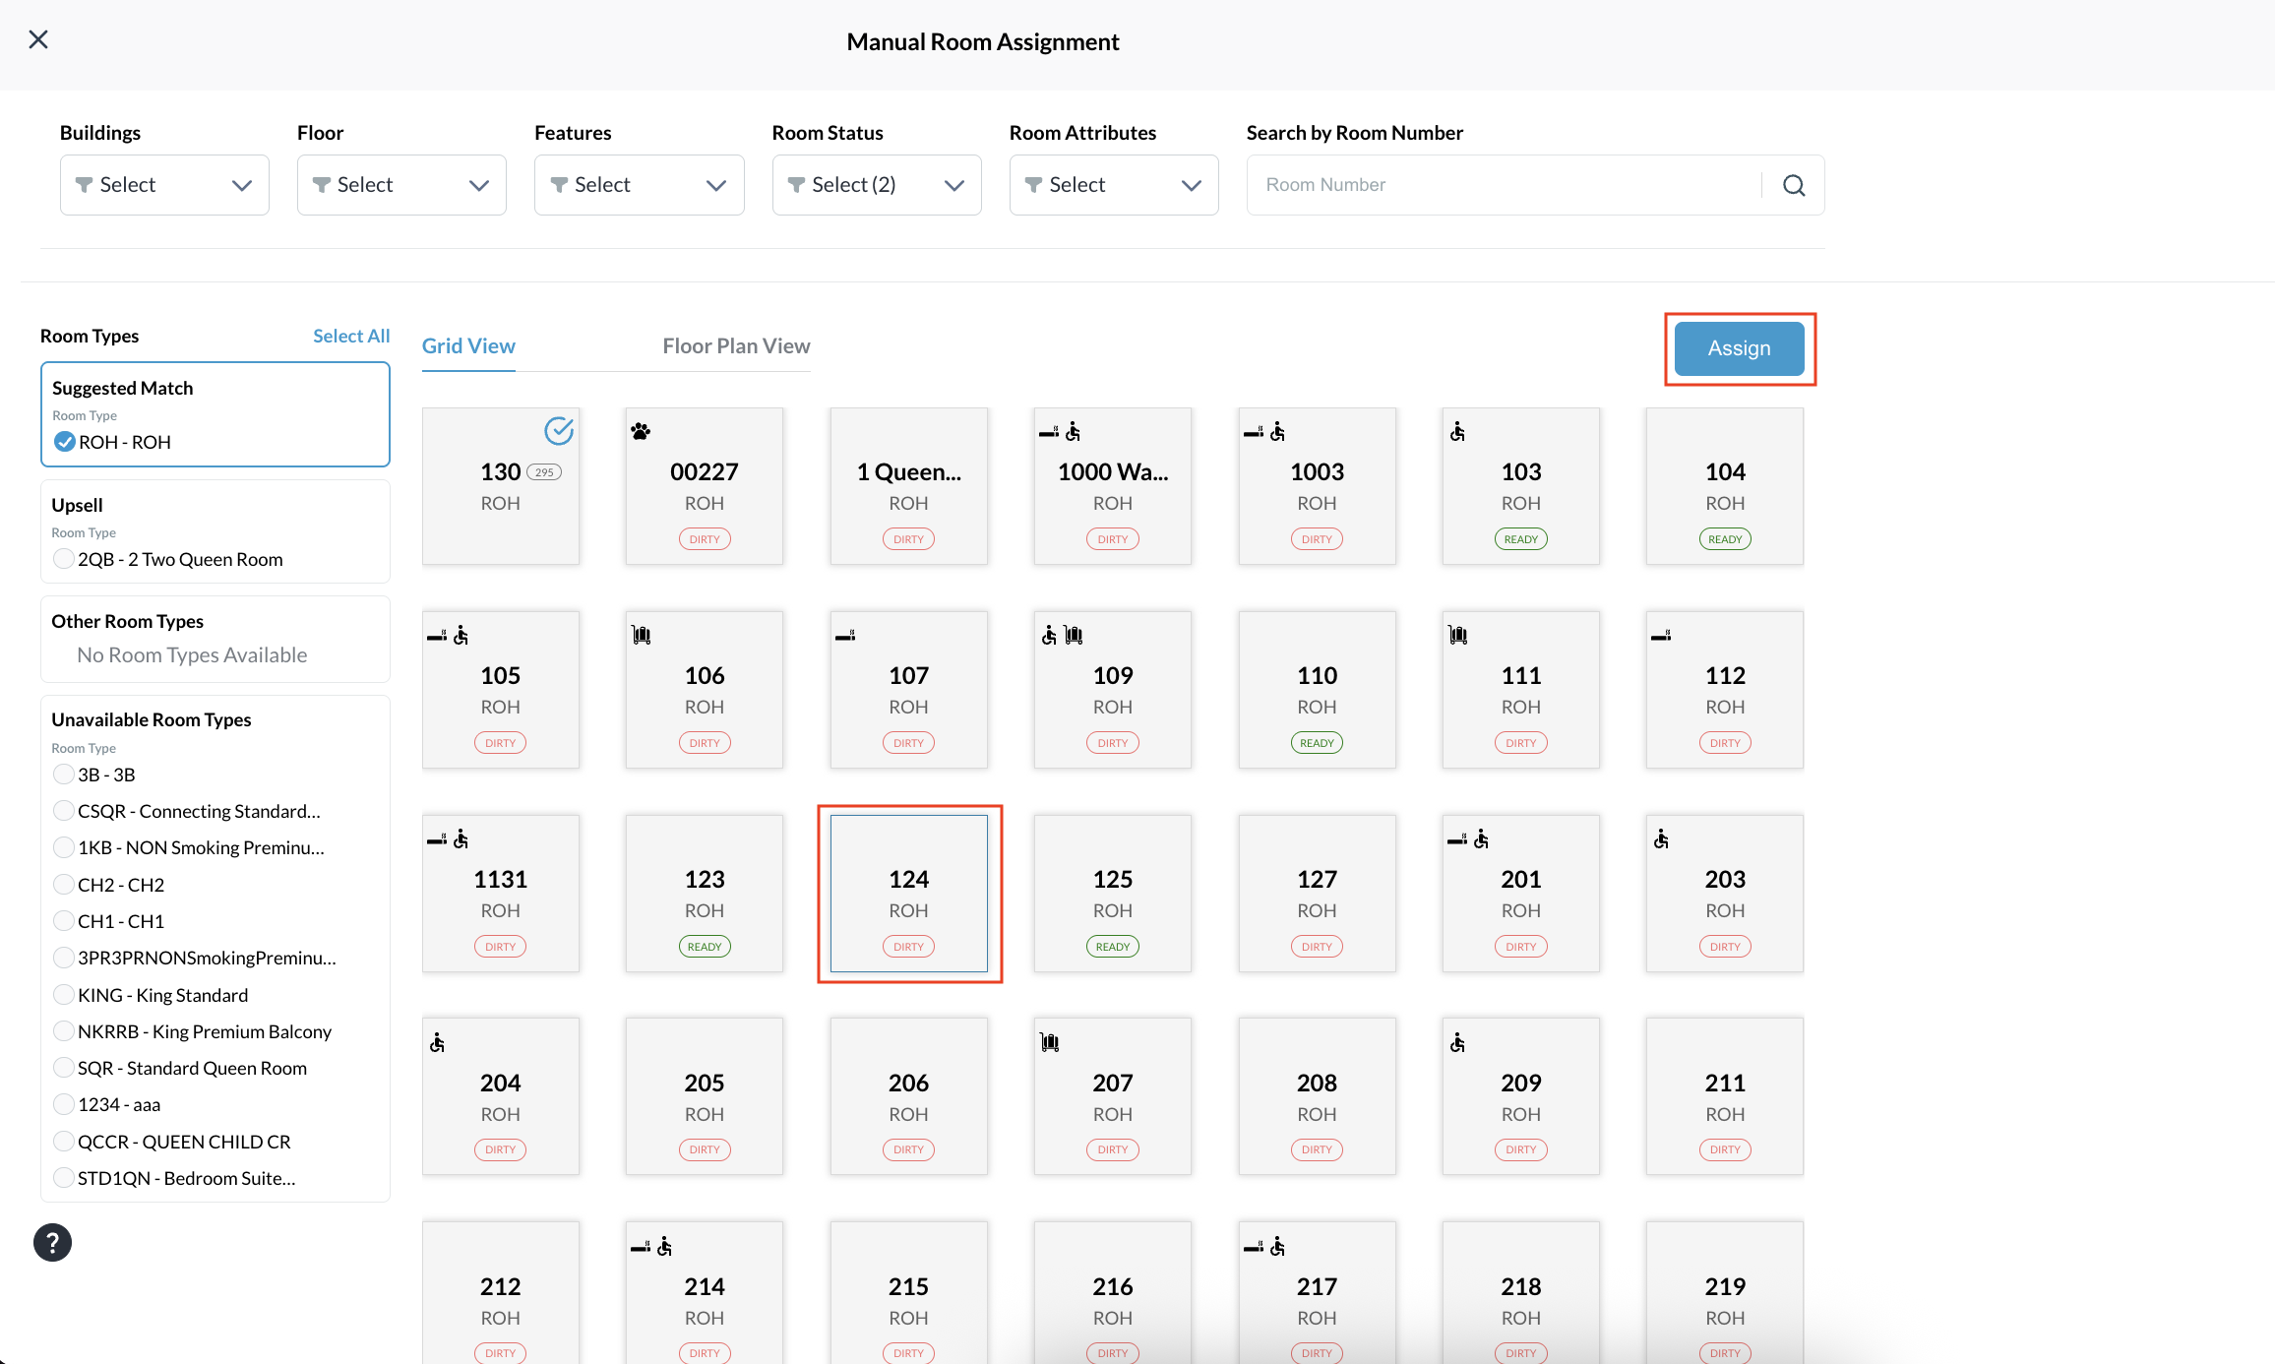Open the Floor dropdown
Screen dimensions: 2275x1364
pos(401,185)
